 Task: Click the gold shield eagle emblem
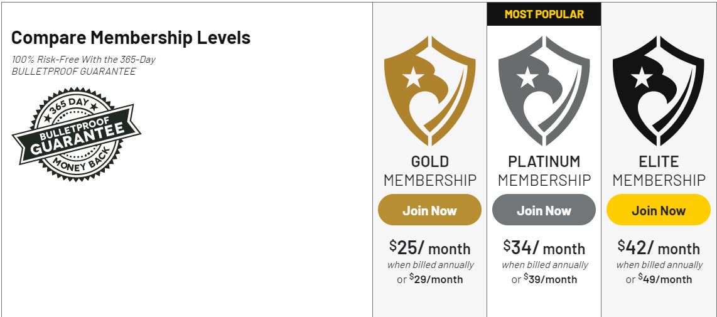pyautogui.click(x=429, y=91)
